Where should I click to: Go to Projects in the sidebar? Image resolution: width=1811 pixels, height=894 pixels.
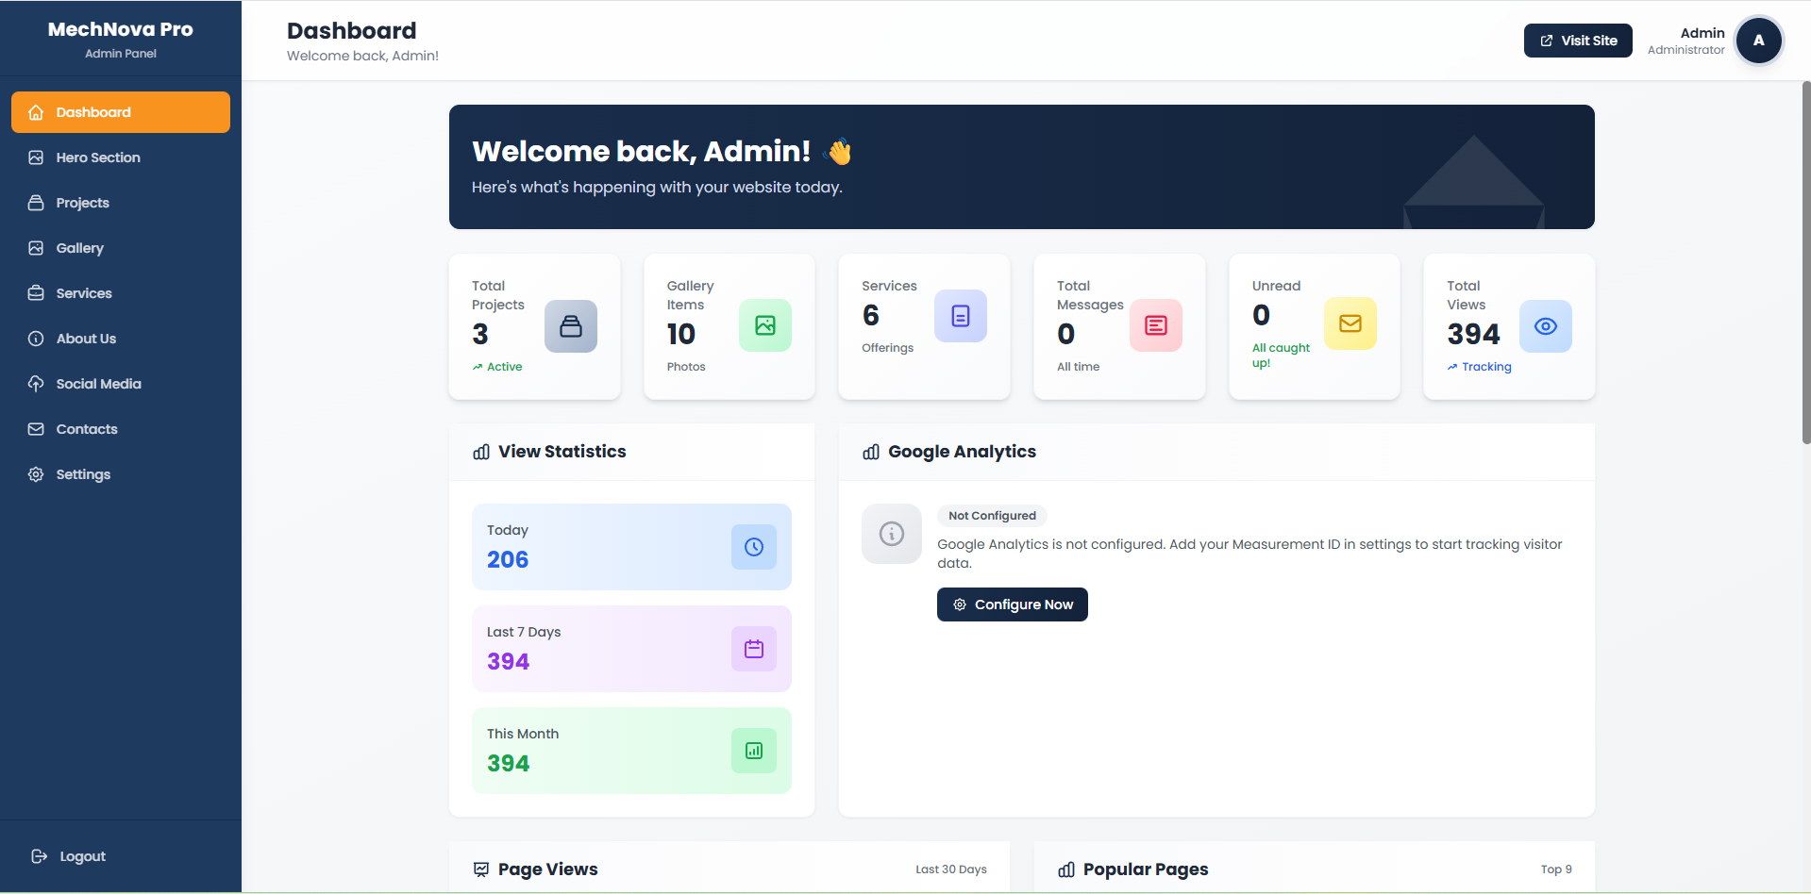coord(83,203)
